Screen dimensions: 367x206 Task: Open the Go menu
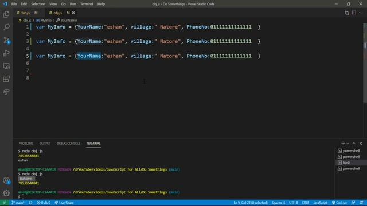pyautogui.click(x=64, y=4)
